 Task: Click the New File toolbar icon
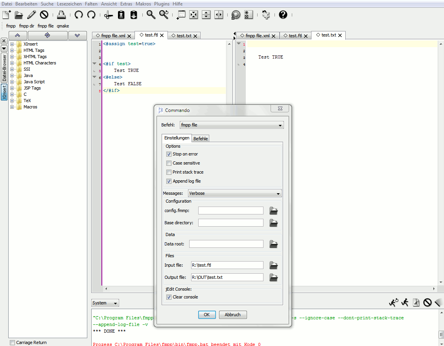tap(6, 15)
